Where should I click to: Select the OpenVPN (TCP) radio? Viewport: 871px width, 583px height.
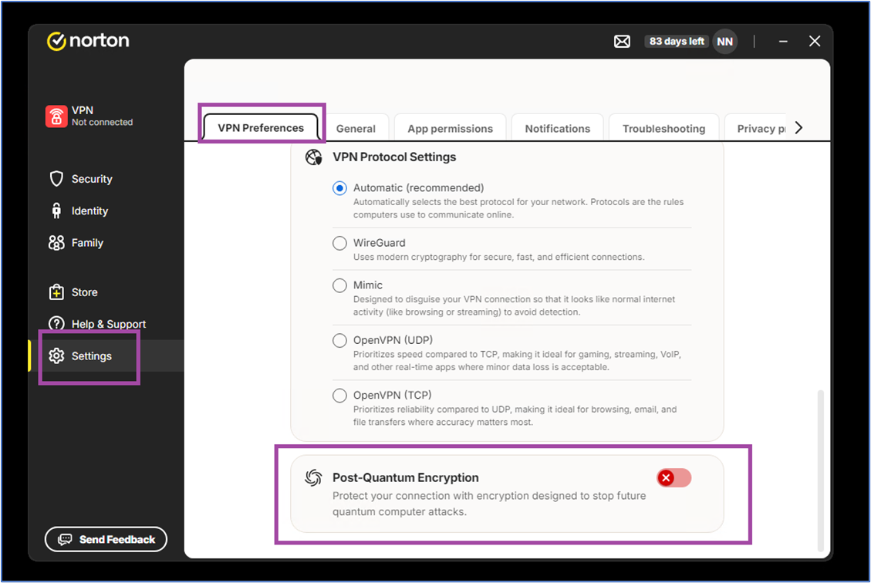[x=339, y=396]
